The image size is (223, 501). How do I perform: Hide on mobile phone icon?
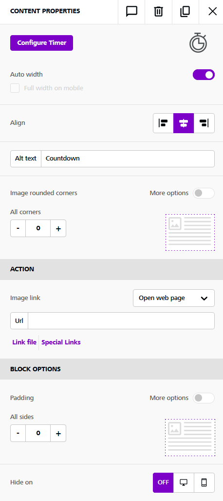pyautogui.click(x=204, y=482)
